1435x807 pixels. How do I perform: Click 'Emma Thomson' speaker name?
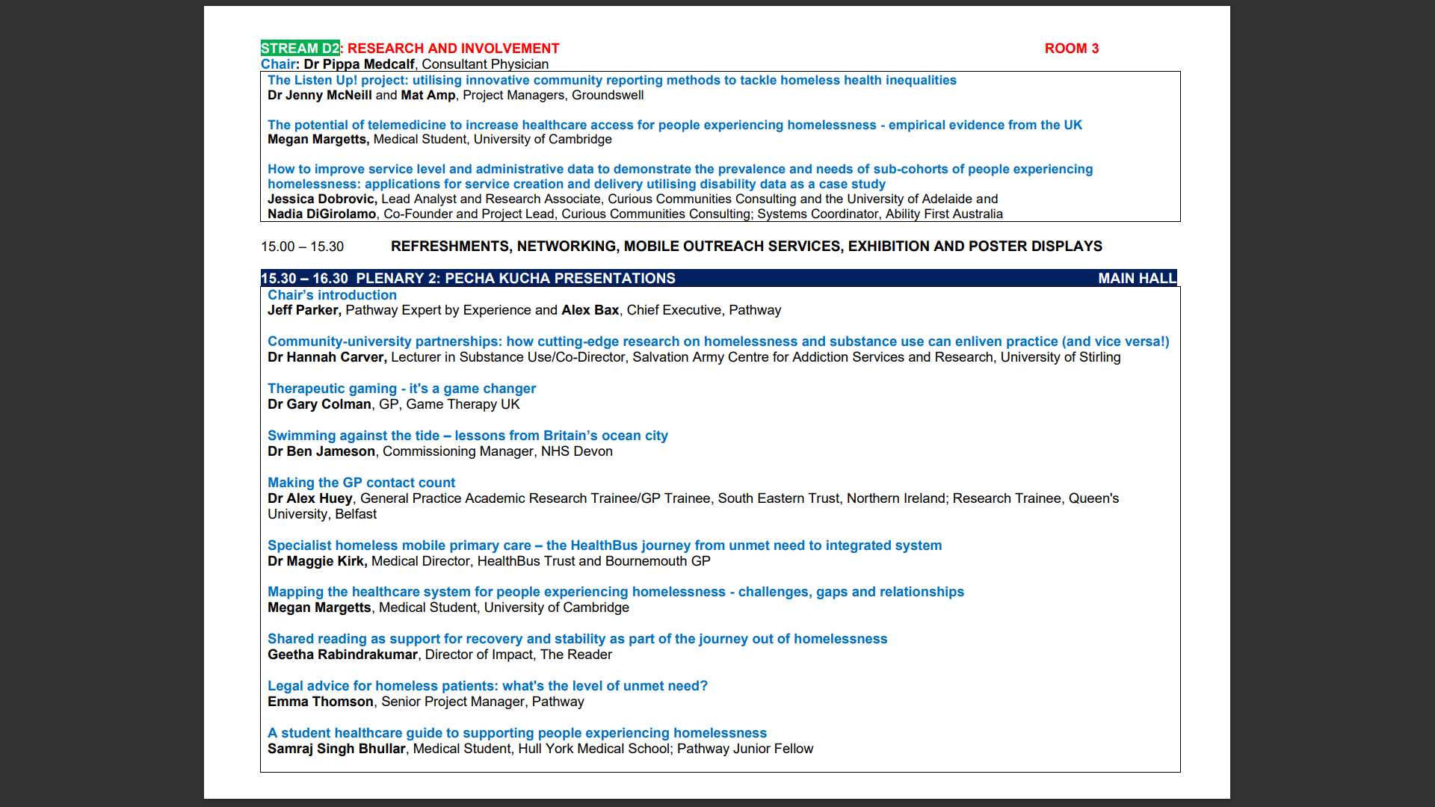coord(321,702)
